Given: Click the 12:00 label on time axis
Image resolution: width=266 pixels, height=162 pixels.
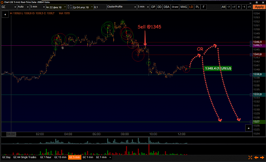Looking at the screenshot, I should (181, 134).
